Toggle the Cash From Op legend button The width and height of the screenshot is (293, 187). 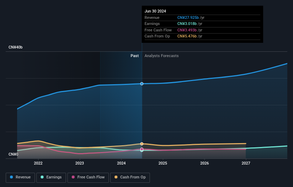pyautogui.click(x=130, y=177)
